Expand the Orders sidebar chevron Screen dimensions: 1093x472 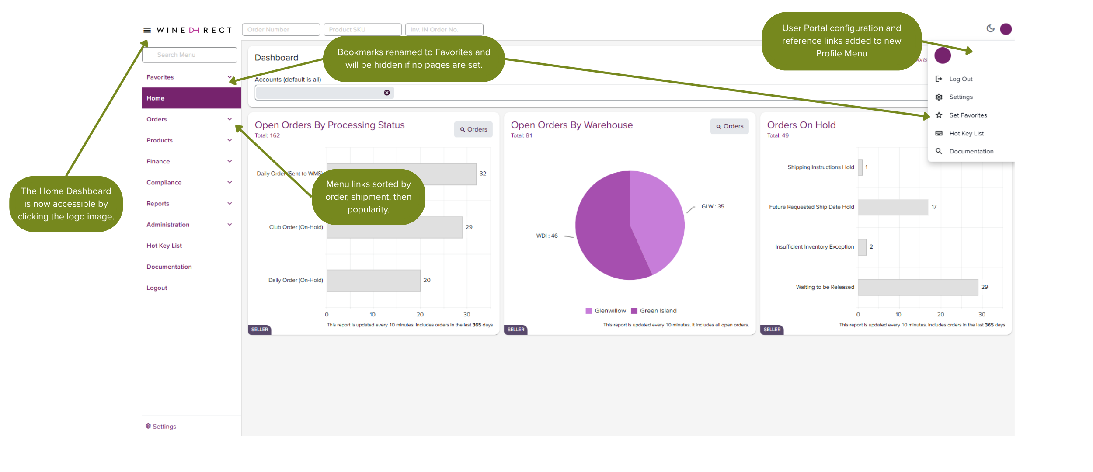tap(230, 119)
